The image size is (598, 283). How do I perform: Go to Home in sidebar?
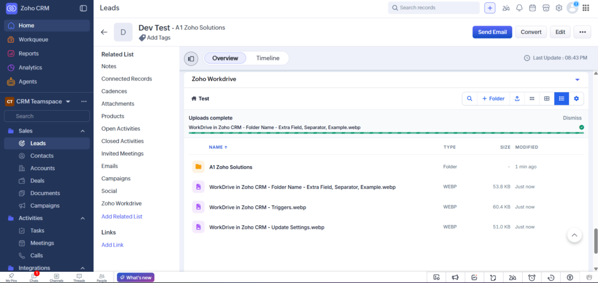click(47, 26)
